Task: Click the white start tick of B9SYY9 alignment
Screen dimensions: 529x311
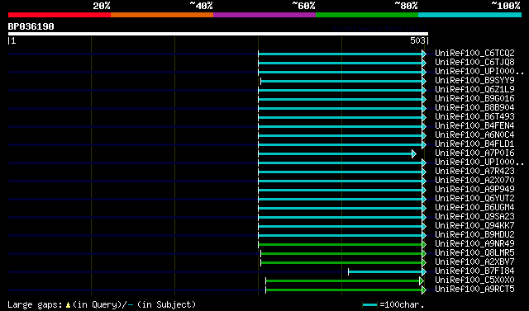Action: tap(261, 81)
